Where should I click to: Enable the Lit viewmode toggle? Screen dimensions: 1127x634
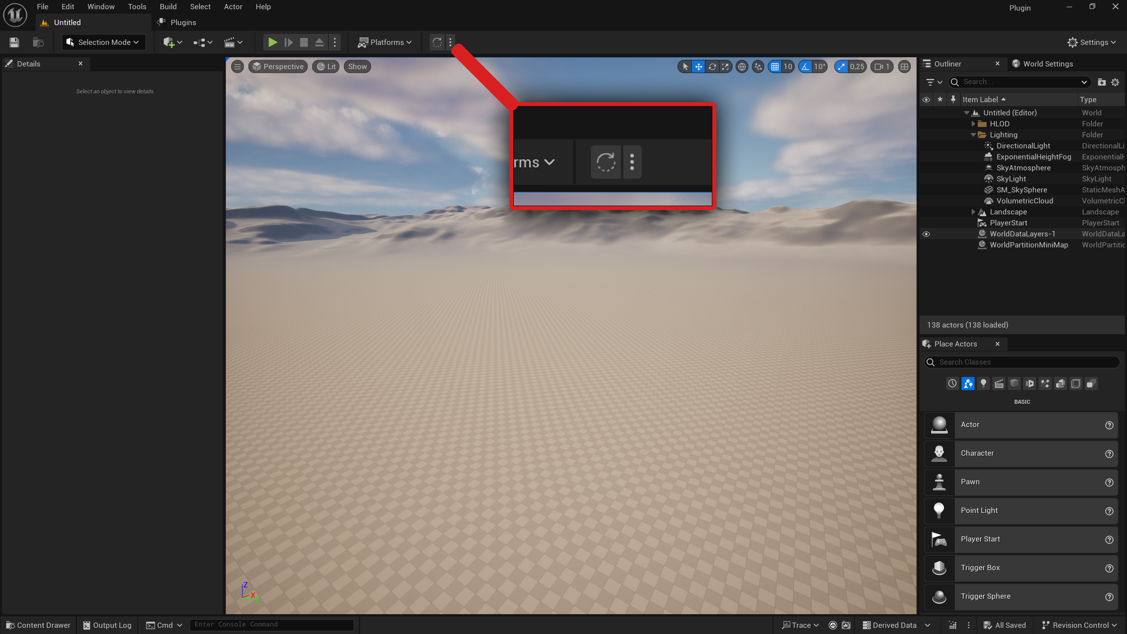[325, 66]
